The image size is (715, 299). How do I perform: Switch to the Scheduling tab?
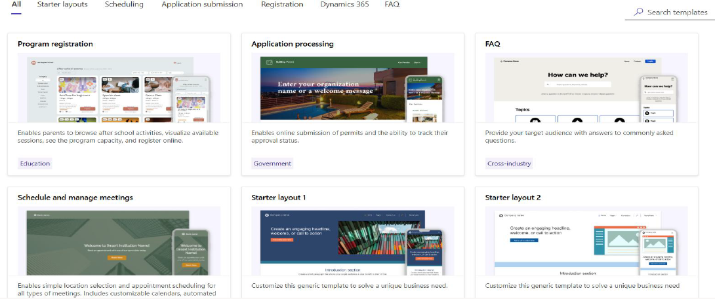pos(124,5)
